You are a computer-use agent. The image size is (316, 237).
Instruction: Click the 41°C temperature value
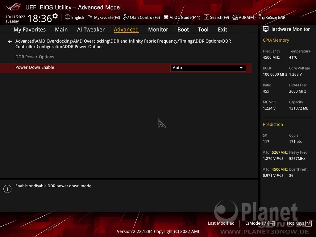tap(293, 57)
